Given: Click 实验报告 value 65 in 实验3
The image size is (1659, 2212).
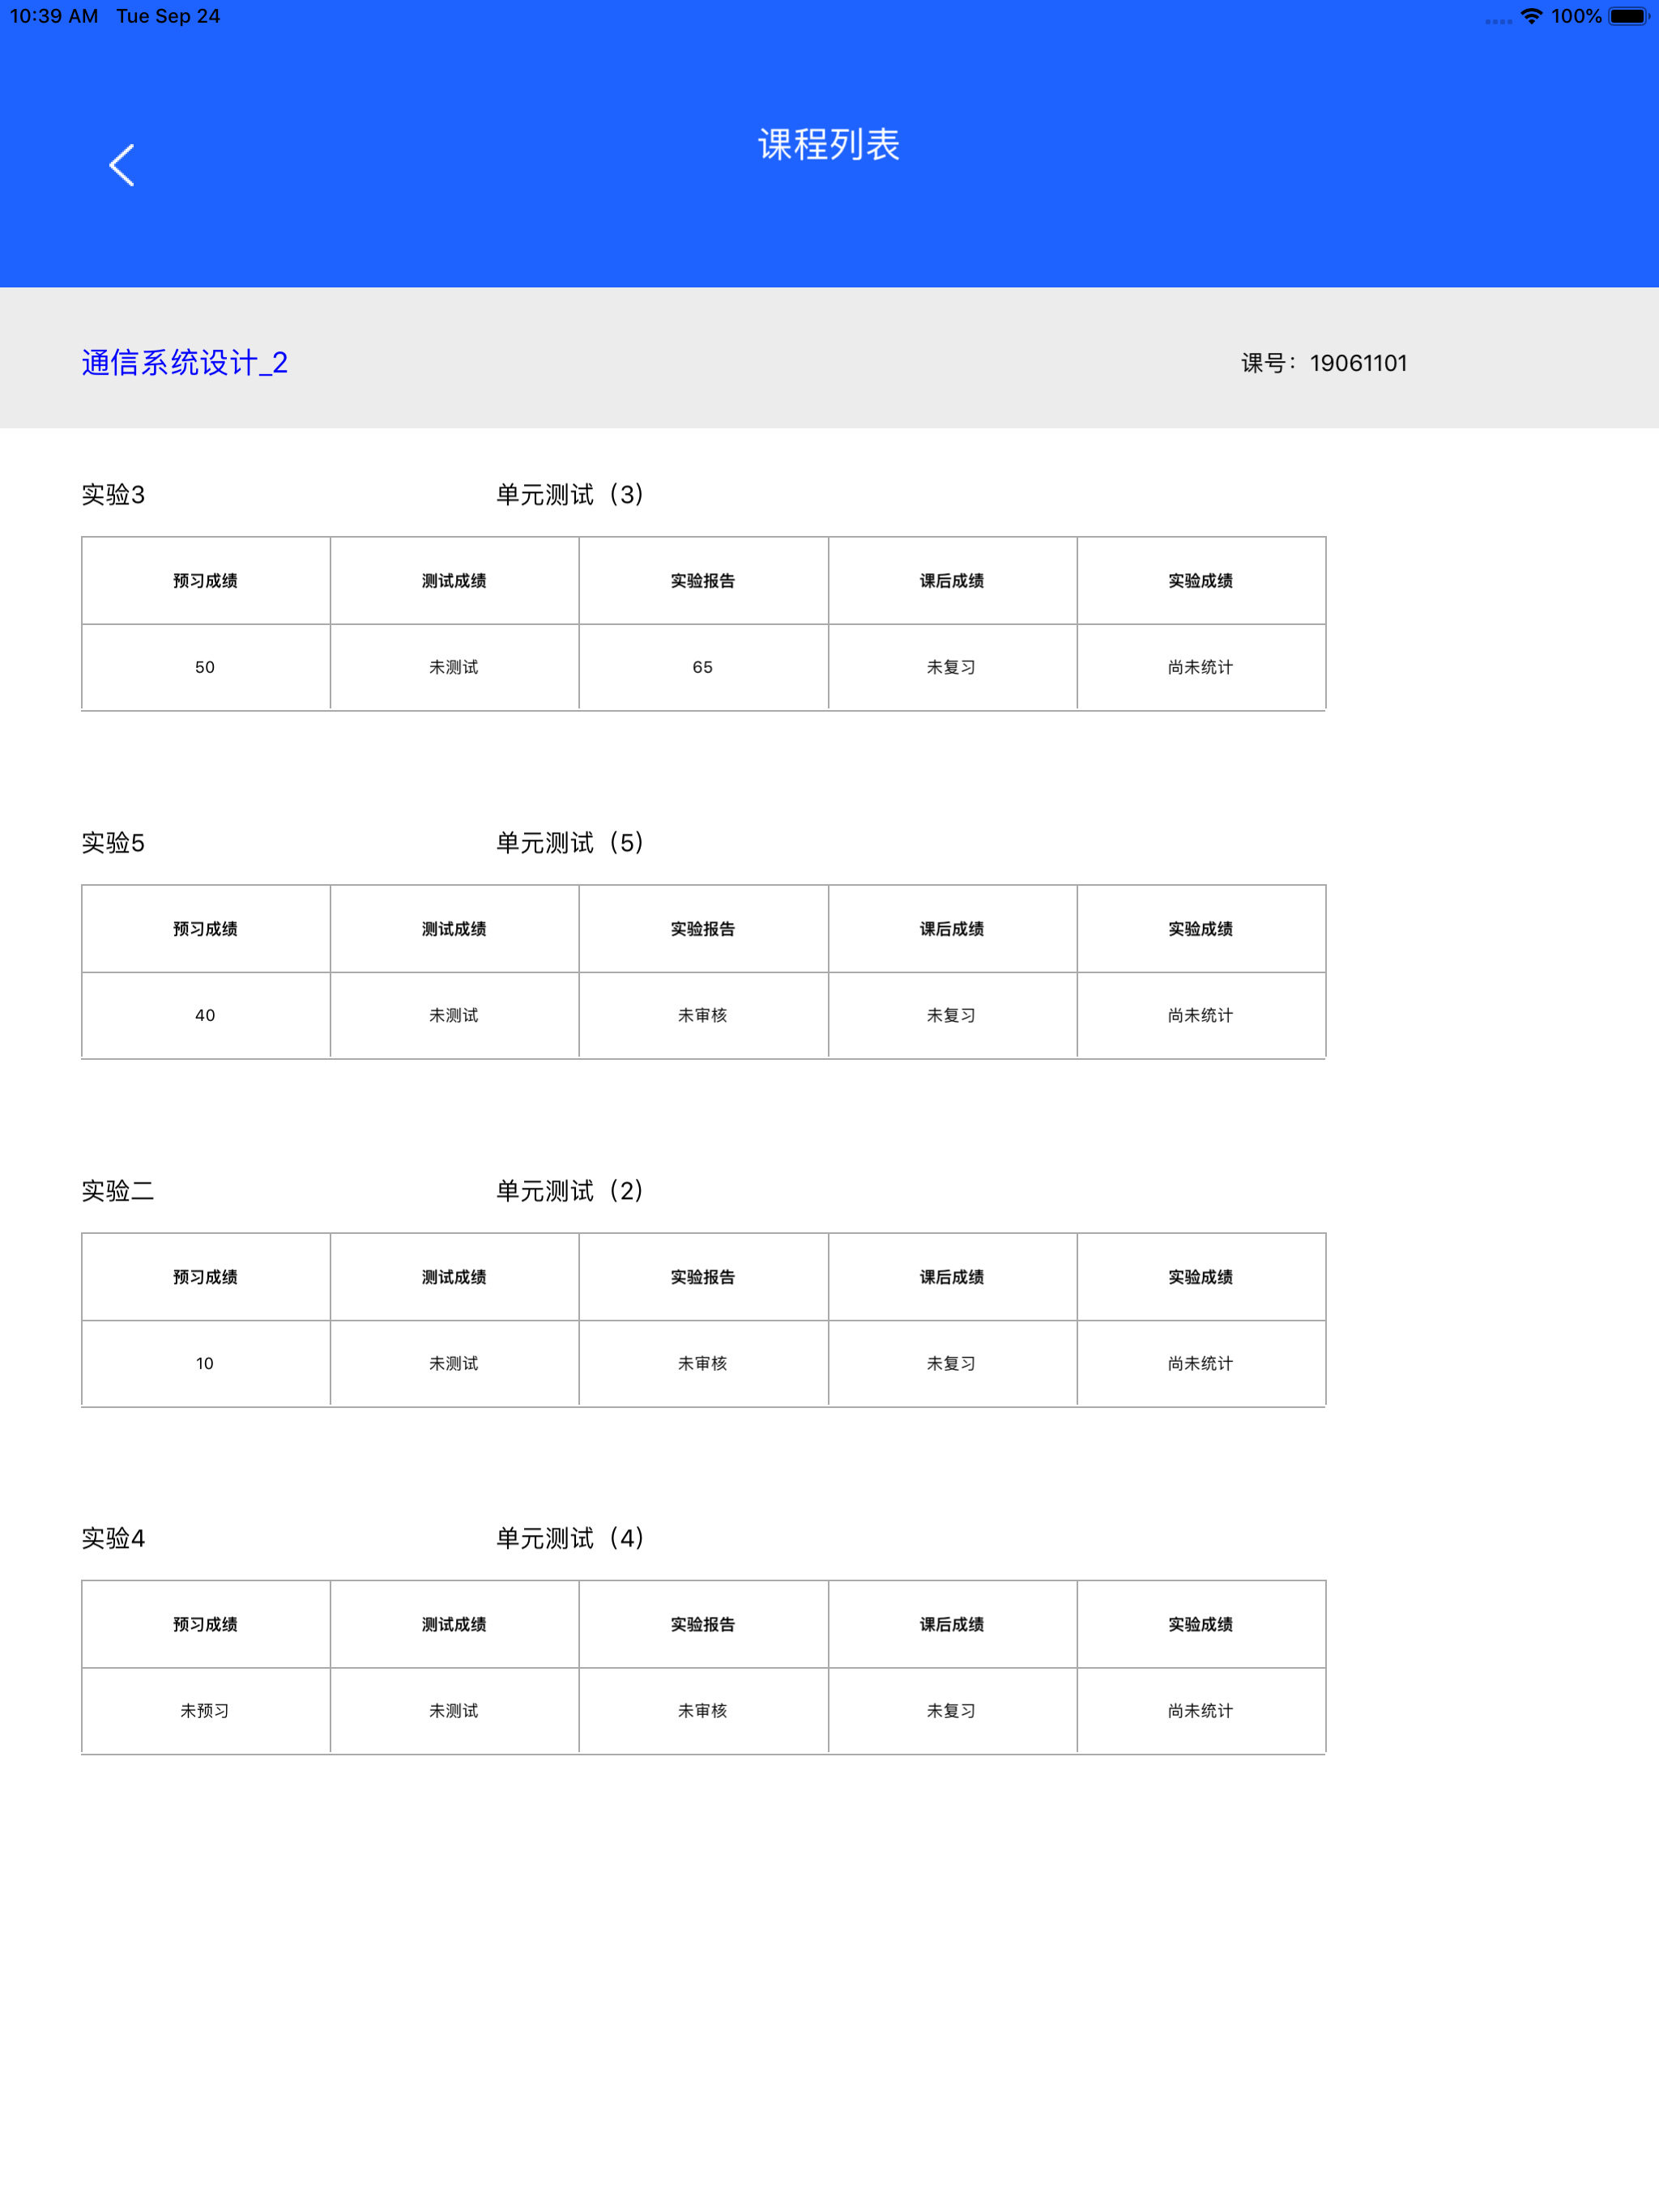Looking at the screenshot, I should click(702, 667).
